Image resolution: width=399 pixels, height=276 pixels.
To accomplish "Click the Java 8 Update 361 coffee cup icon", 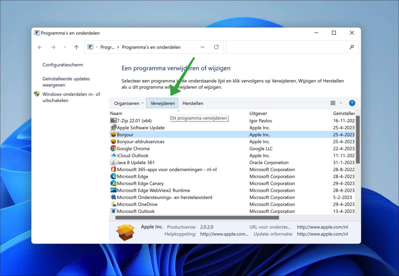I will (x=113, y=162).
